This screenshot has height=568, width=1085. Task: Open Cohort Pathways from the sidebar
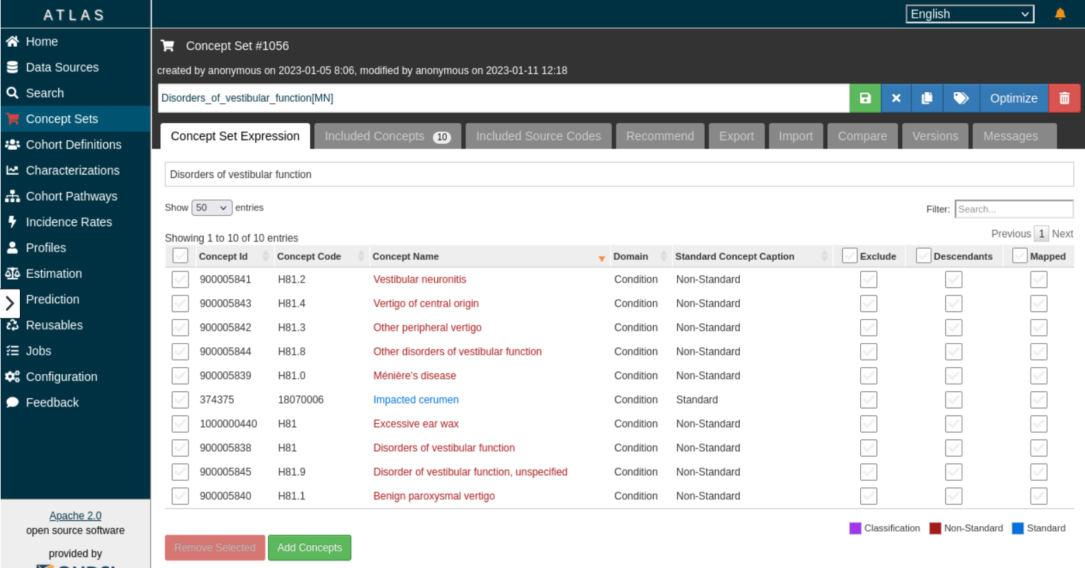pyautogui.click(x=72, y=196)
